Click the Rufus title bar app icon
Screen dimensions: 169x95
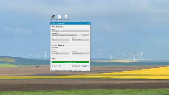click(51, 23)
